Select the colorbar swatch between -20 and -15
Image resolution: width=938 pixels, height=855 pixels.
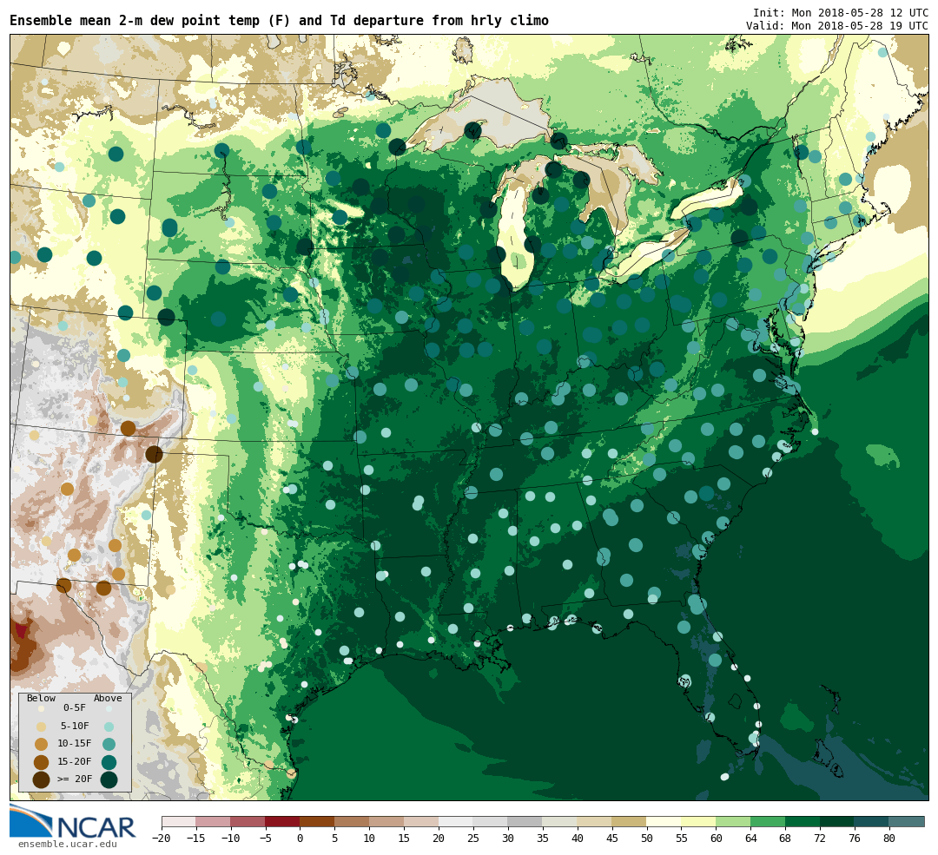click(179, 821)
